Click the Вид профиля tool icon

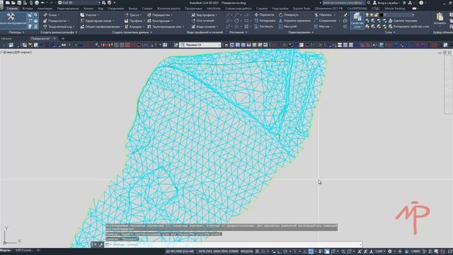coord(193,15)
